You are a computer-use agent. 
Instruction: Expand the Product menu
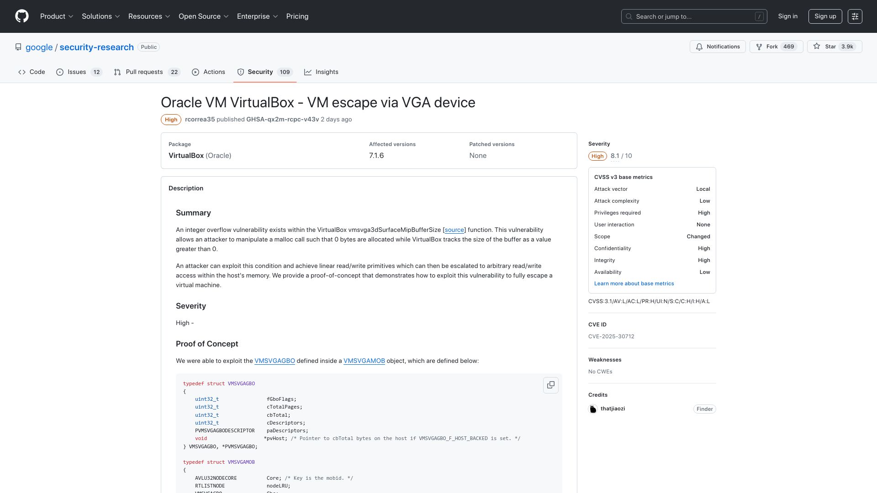click(x=57, y=16)
